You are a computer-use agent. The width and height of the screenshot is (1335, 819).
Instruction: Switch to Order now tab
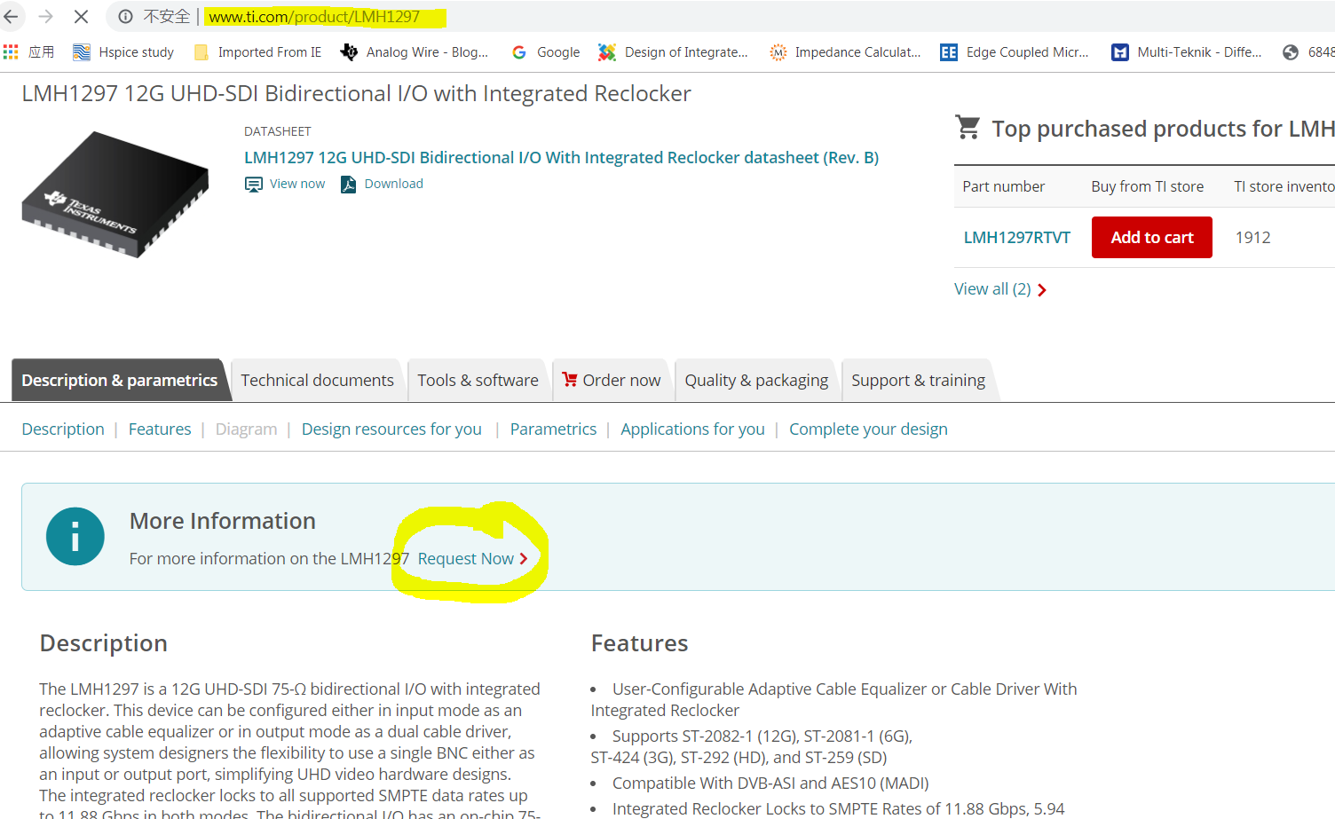coord(612,380)
